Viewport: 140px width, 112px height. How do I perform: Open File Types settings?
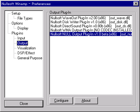tap(25, 18)
